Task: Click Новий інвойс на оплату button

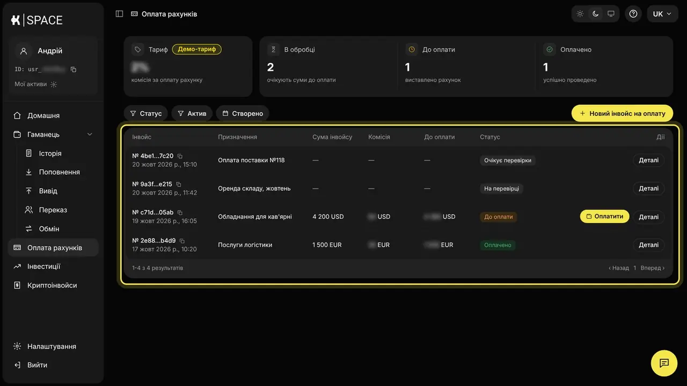Action: coord(622,114)
